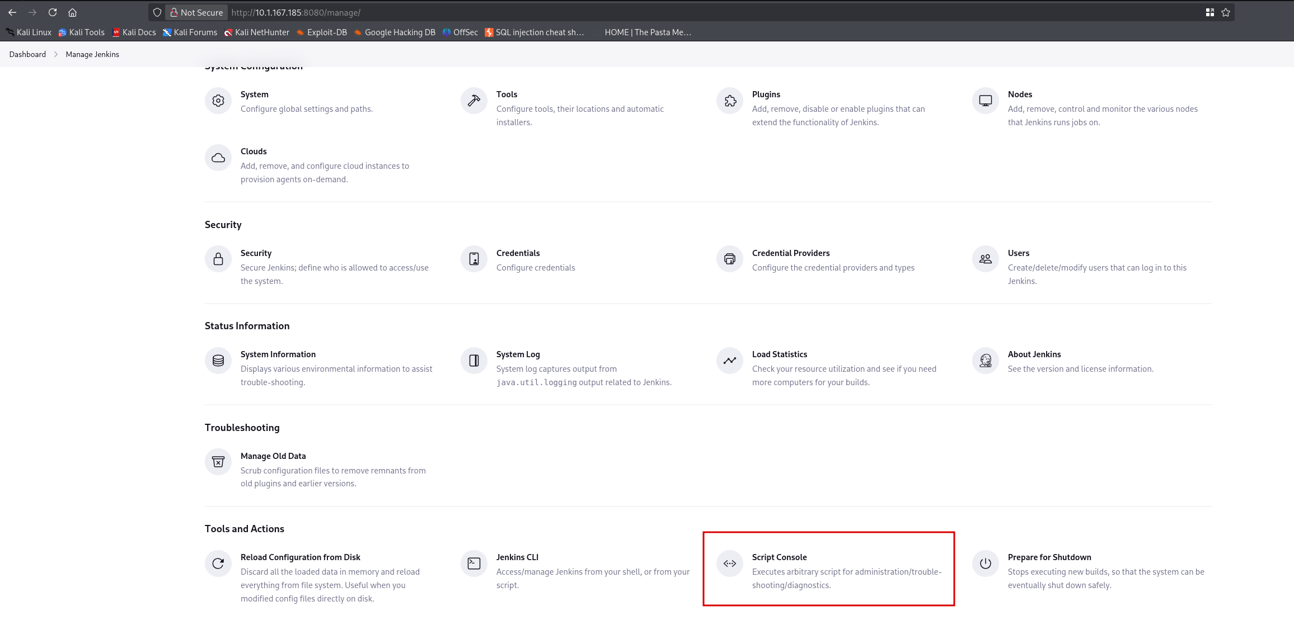Open the Jenkins CLI link

517,557
